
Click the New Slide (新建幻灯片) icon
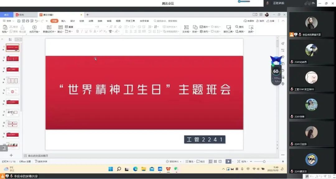click(49, 27)
